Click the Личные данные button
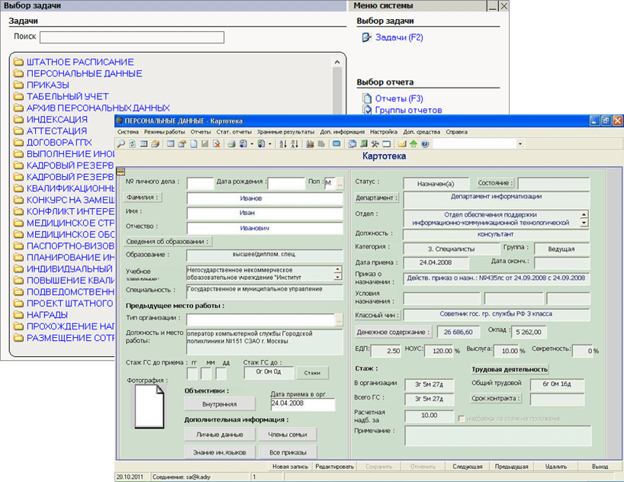Viewport: 624px width, 482px height. 220,435
